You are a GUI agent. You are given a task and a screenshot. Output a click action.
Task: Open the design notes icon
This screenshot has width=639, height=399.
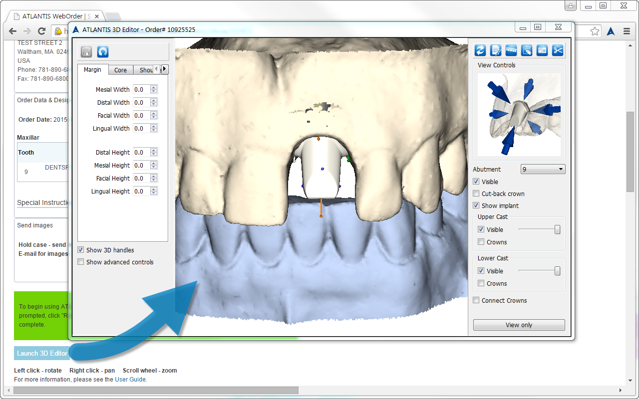pyautogui.click(x=495, y=50)
